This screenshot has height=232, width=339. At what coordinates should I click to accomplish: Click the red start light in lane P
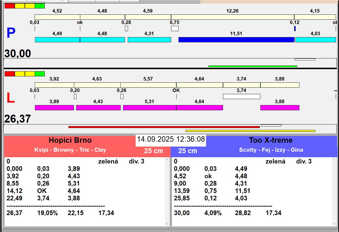(10, 6)
